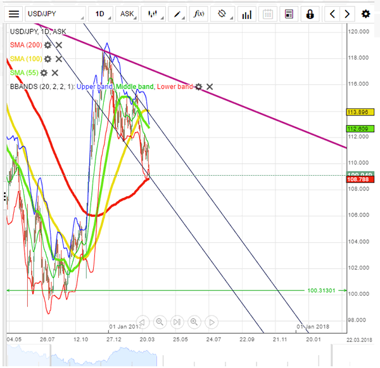Viewport: 380px width, 368px height.
Task: Remove the SMA (200) indicator
Action: pos(59,45)
